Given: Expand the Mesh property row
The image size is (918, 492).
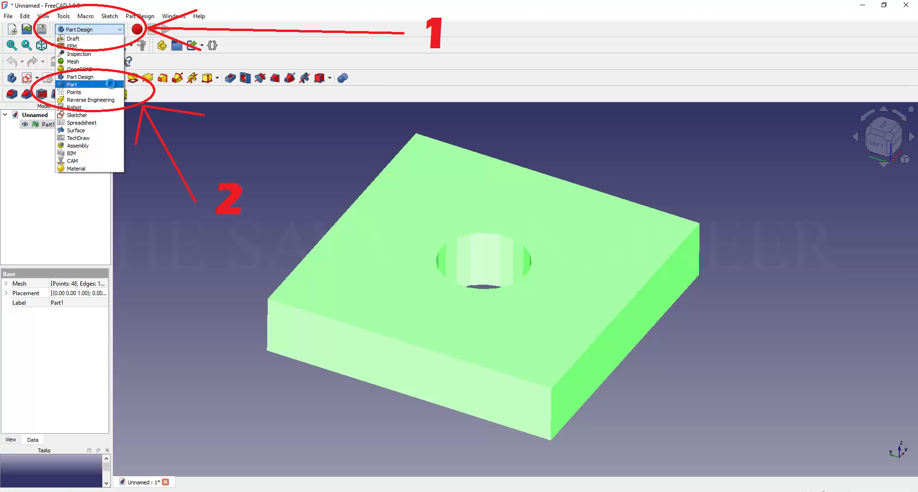Looking at the screenshot, I should point(6,284).
